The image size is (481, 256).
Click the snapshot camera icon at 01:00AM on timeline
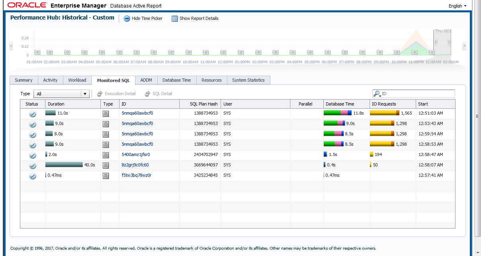click(37, 52)
